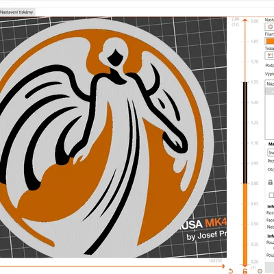Screen dimensions: 274x274
Task: Click the 162232 value under the preview
Action: (x=215, y=261)
